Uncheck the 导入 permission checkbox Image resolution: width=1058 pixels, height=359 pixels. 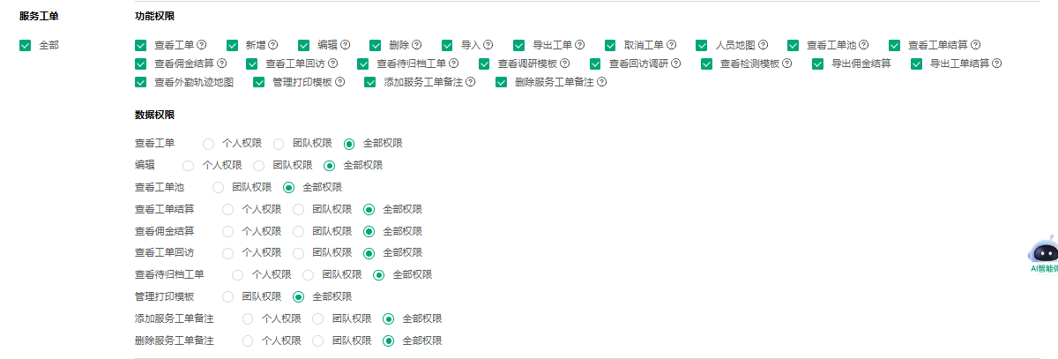[x=449, y=45]
